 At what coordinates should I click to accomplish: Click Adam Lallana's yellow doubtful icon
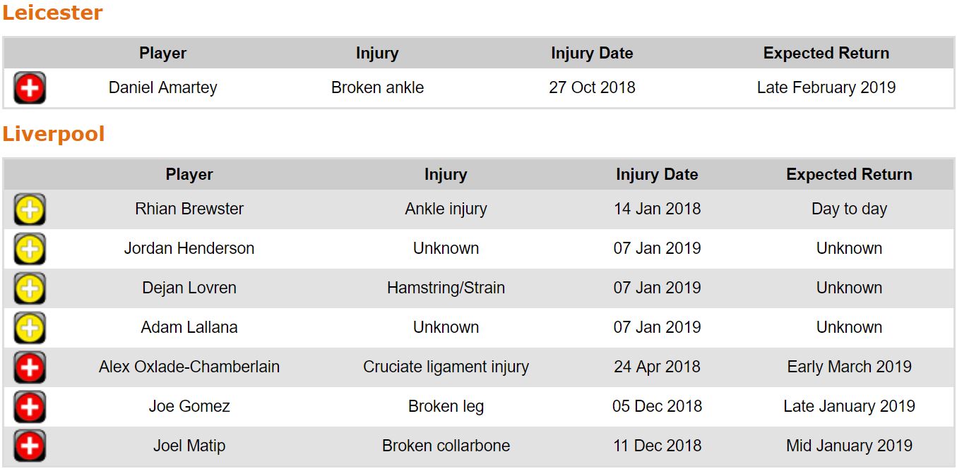coord(30,328)
